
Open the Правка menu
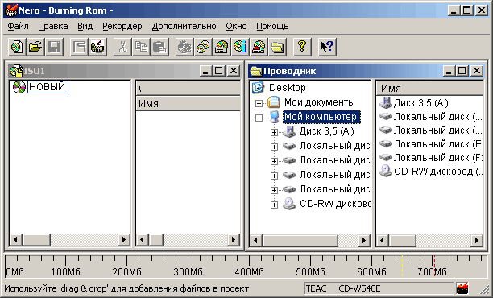coord(53,26)
